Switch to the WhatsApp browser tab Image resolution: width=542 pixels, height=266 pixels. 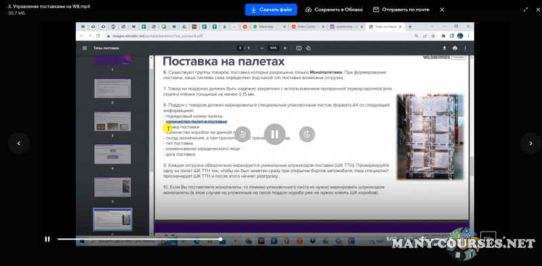point(268,26)
